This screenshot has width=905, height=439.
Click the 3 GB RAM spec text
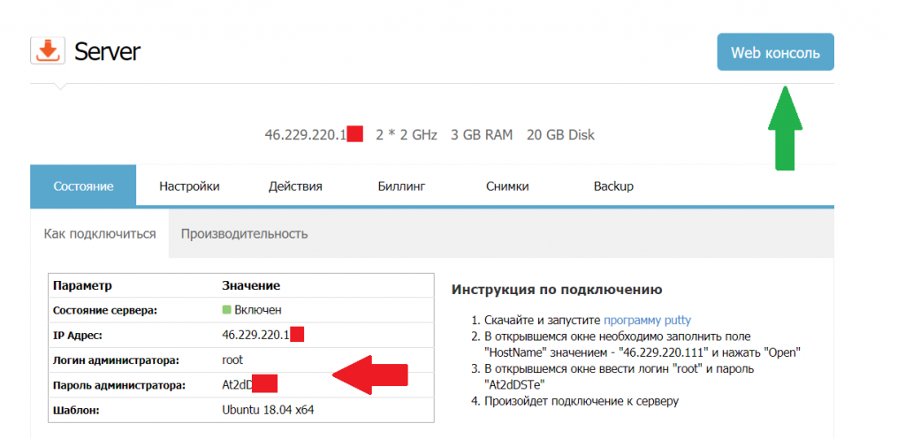point(482,135)
